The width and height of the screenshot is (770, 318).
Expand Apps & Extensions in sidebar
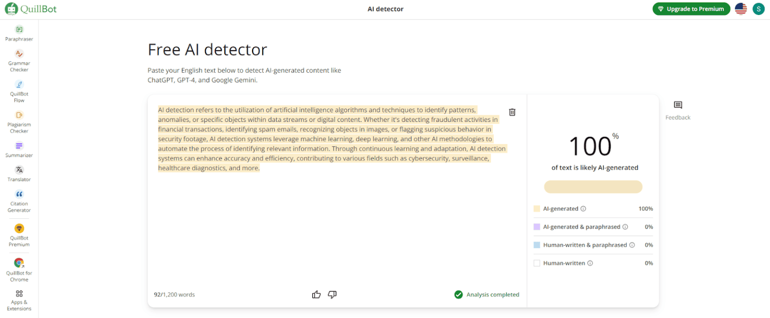tap(19, 300)
